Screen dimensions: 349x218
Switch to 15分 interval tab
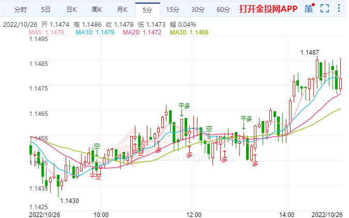[173, 10]
